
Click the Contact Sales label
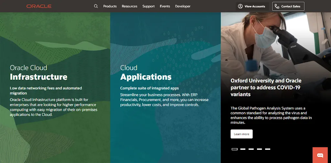click(291, 6)
